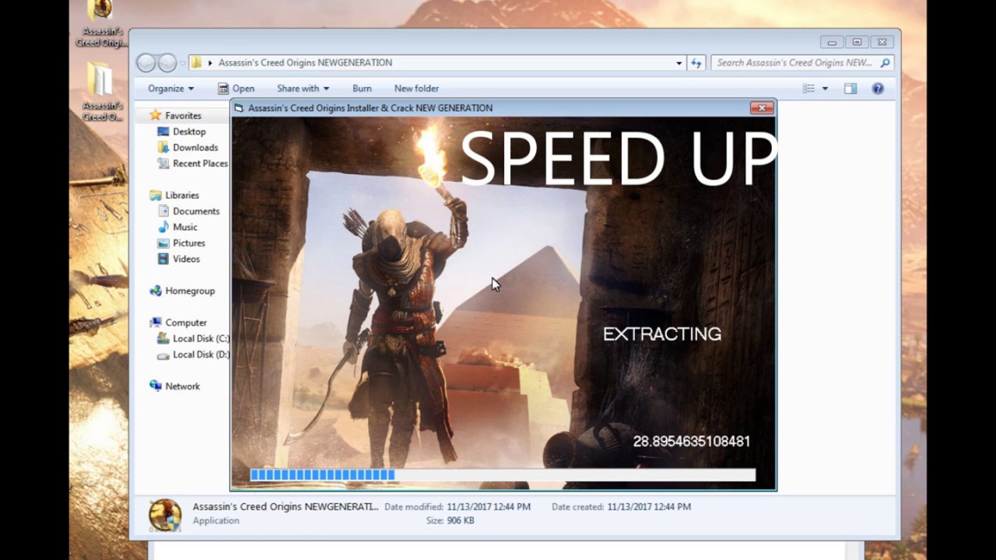Maximize the Explorer window
The image size is (996, 560).
857,42
